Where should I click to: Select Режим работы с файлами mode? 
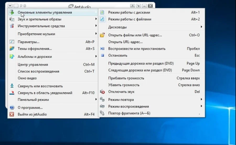coord(152,19)
